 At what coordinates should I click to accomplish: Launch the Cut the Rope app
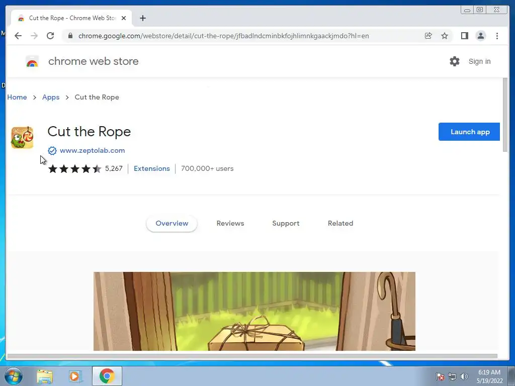click(469, 132)
